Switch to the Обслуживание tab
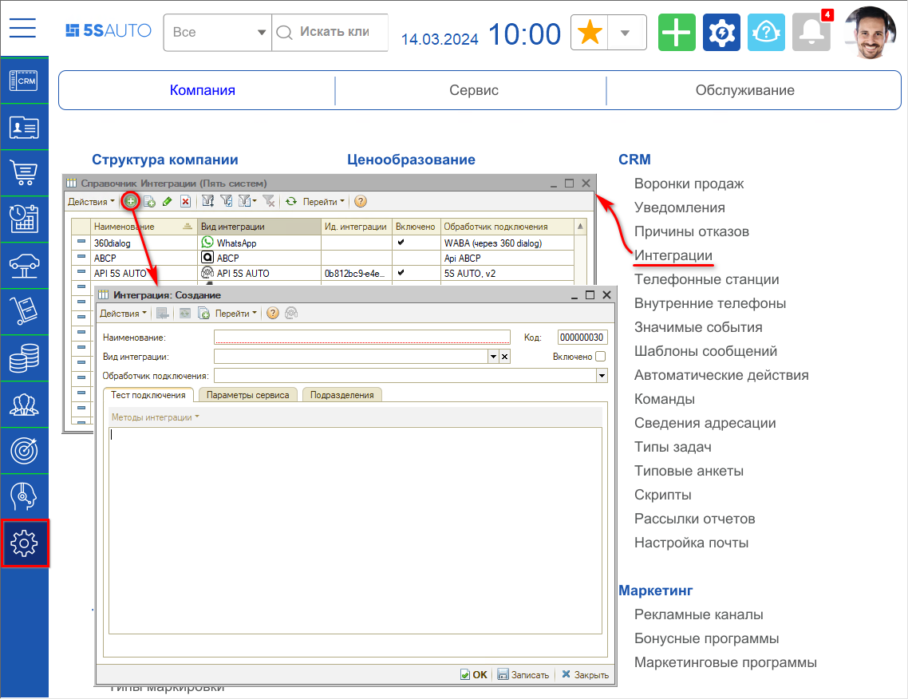This screenshot has width=908, height=699. coord(744,90)
